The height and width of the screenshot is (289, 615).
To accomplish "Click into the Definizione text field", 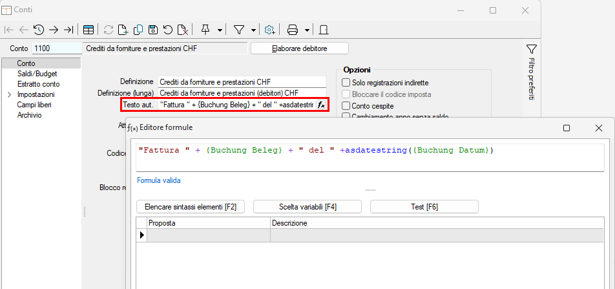I will pyautogui.click(x=242, y=82).
